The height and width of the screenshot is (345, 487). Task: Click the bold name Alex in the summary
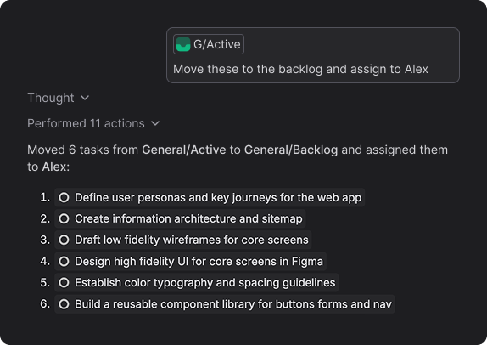click(54, 167)
